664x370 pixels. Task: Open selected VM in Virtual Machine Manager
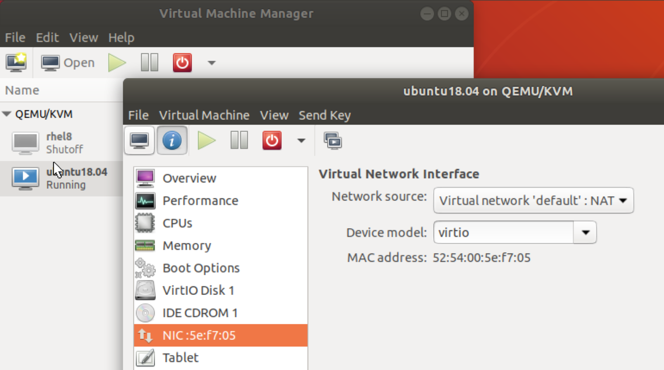(68, 63)
